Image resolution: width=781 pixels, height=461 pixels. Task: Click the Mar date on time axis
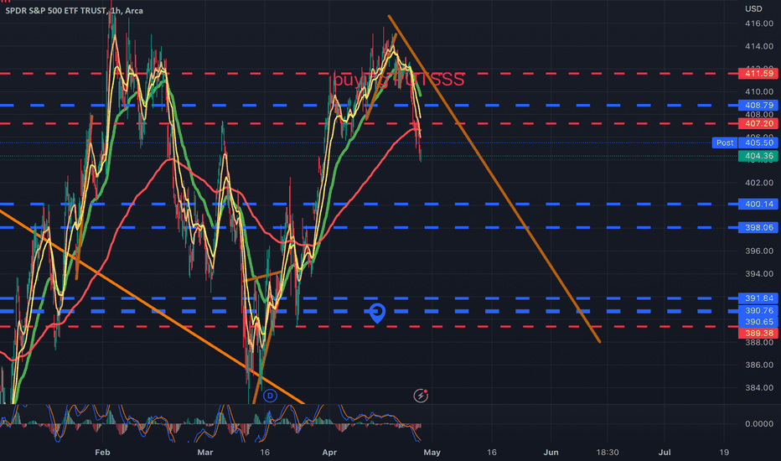tap(204, 452)
